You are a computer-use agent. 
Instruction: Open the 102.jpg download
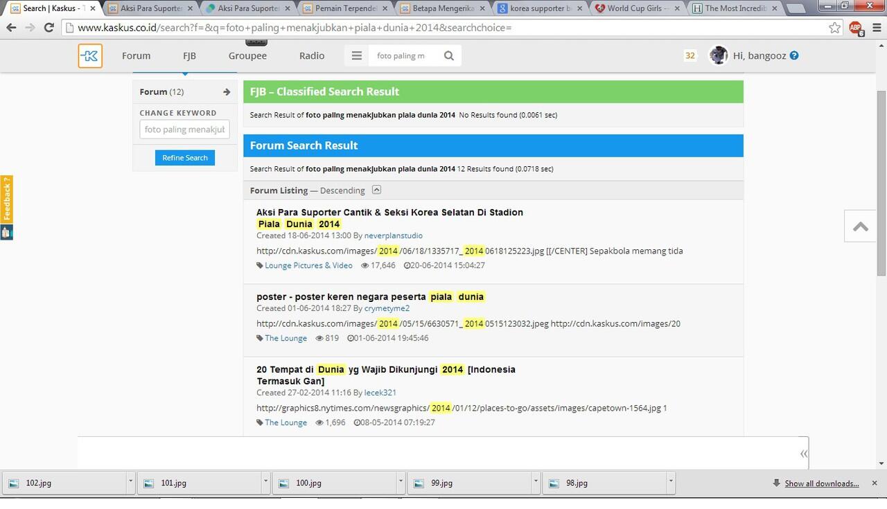pyautogui.click(x=65, y=483)
